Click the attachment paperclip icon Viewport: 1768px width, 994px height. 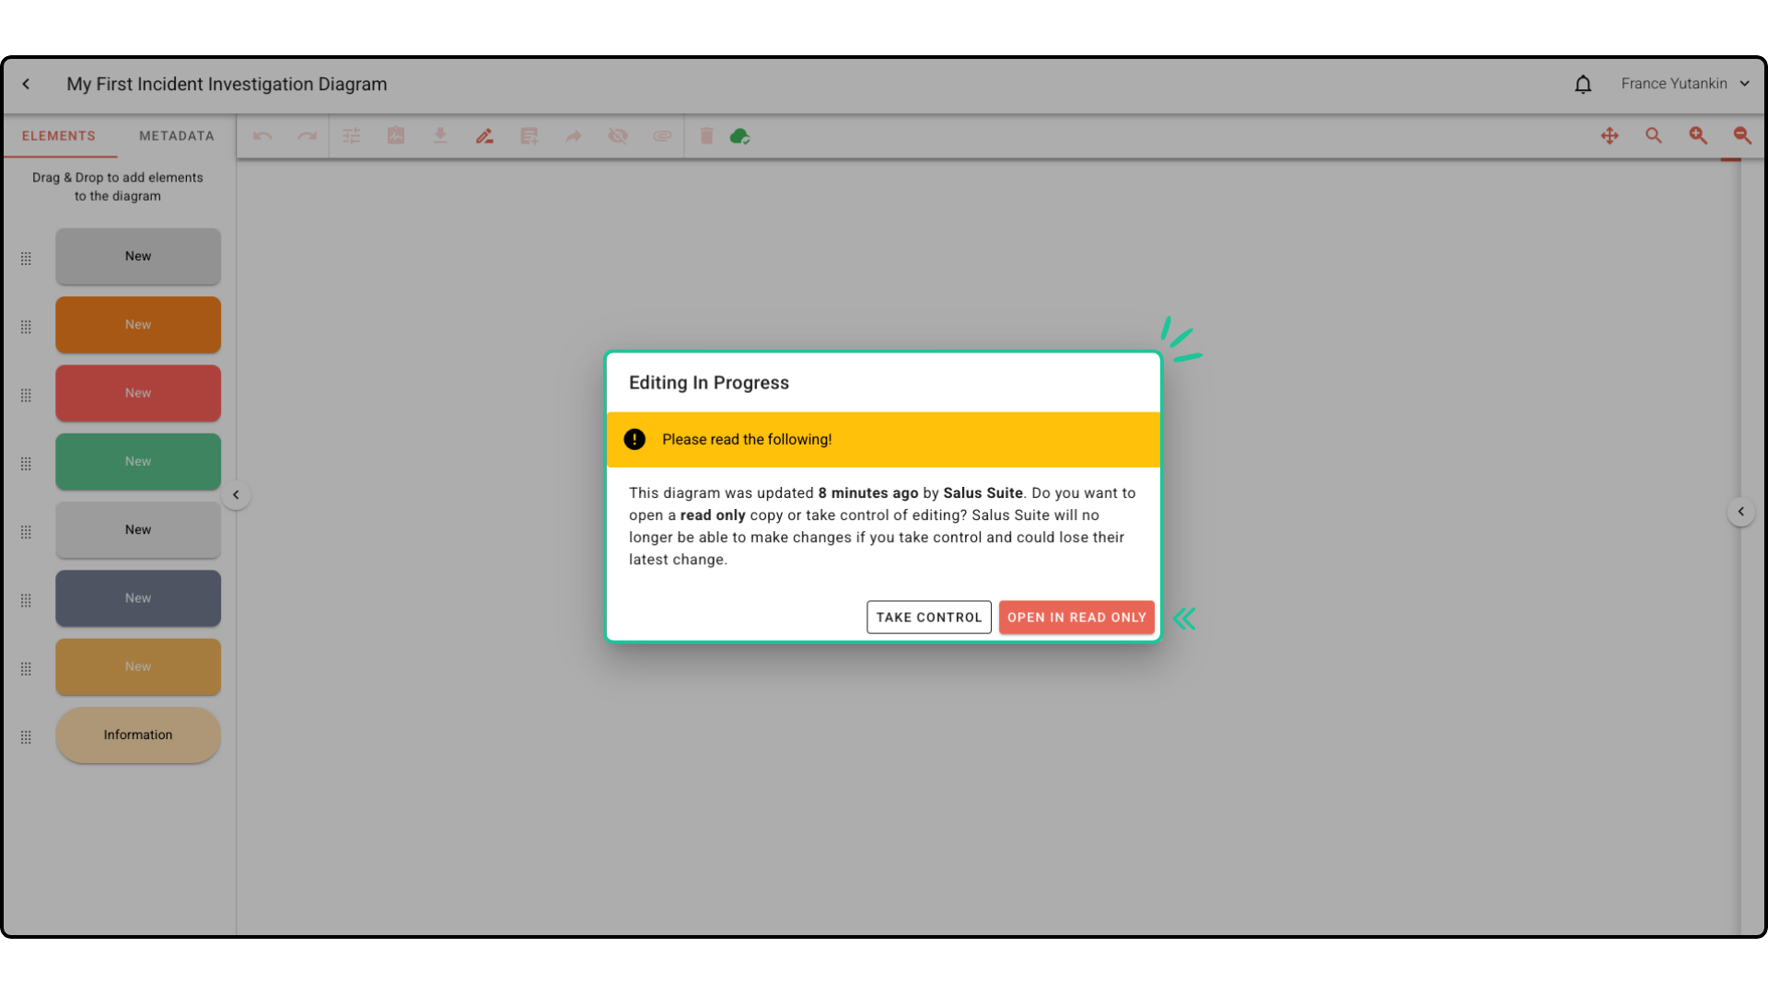point(662,136)
